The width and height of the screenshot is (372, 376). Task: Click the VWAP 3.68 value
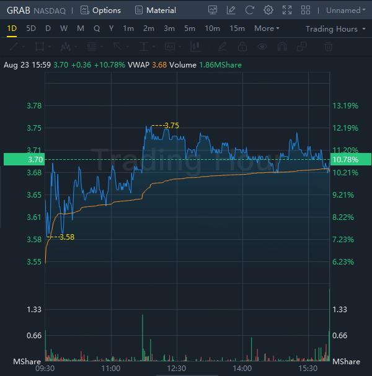pyautogui.click(x=159, y=65)
